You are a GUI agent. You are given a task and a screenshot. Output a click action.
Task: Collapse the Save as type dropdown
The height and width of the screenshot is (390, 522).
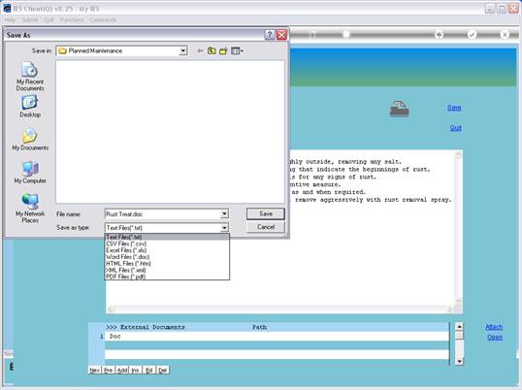tap(224, 228)
